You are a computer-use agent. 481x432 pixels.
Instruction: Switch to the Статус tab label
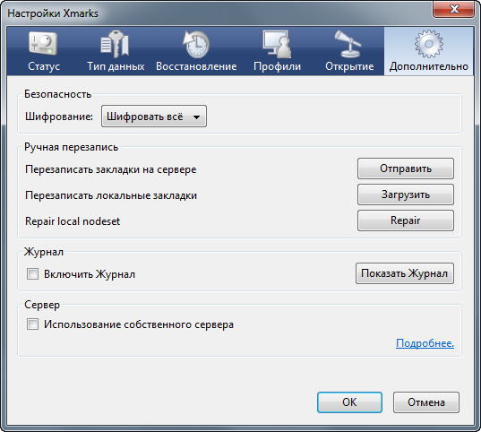pyautogui.click(x=44, y=66)
